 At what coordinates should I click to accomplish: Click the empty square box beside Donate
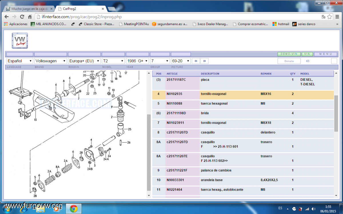(x=334, y=61)
